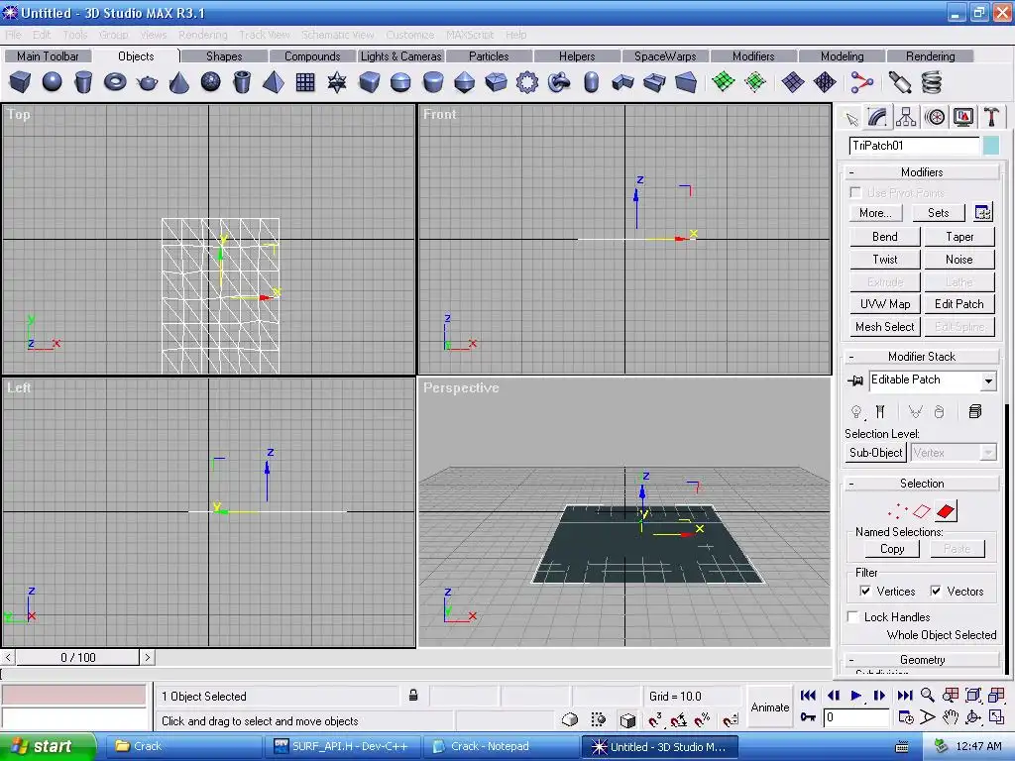The width and height of the screenshot is (1015, 761).
Task: Enable Lock Handles checkbox
Action: [853, 616]
